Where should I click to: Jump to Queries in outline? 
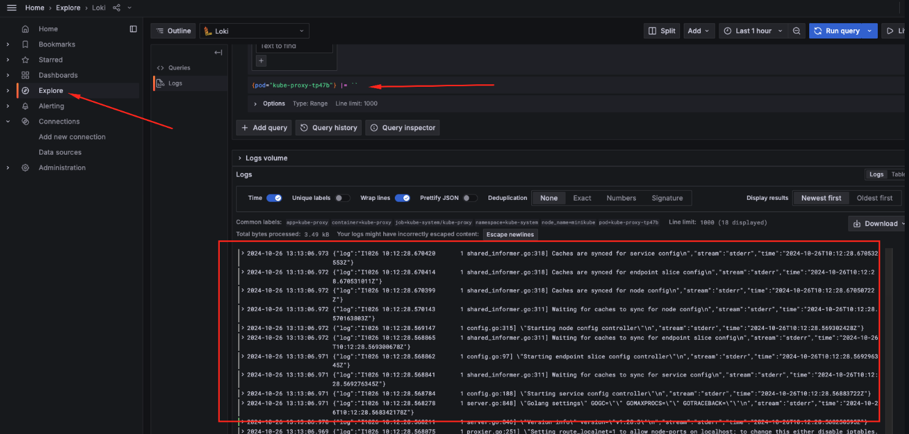pos(179,68)
